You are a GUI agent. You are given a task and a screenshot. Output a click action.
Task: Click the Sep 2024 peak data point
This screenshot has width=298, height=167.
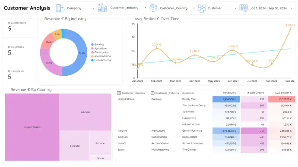point(290,29)
